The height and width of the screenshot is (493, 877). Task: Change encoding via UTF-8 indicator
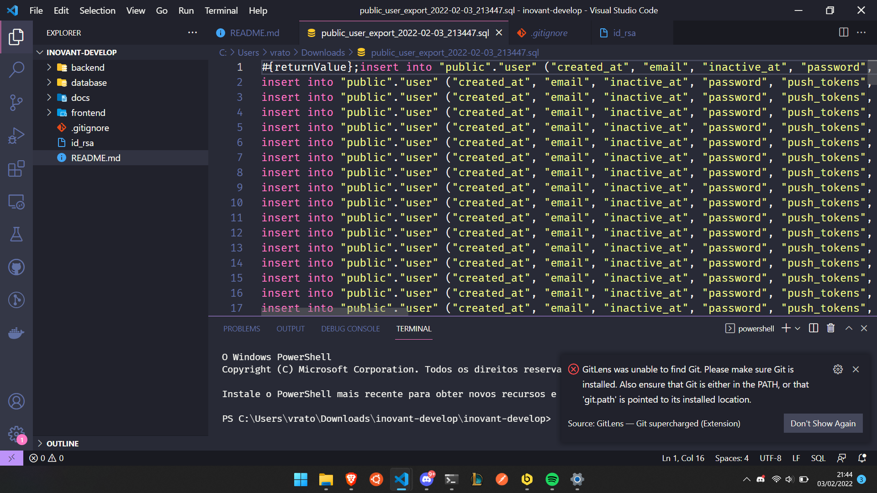[x=770, y=458]
